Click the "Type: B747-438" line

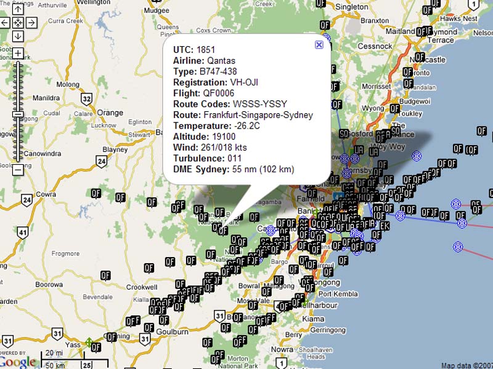click(x=205, y=71)
